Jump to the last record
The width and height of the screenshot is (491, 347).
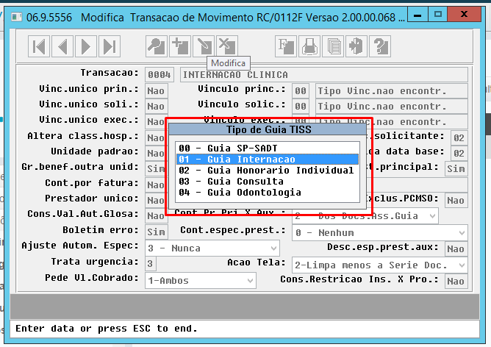click(x=110, y=46)
